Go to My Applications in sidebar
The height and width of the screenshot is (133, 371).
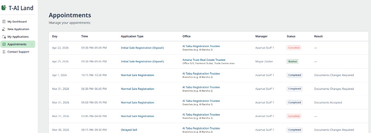pyautogui.click(x=18, y=37)
